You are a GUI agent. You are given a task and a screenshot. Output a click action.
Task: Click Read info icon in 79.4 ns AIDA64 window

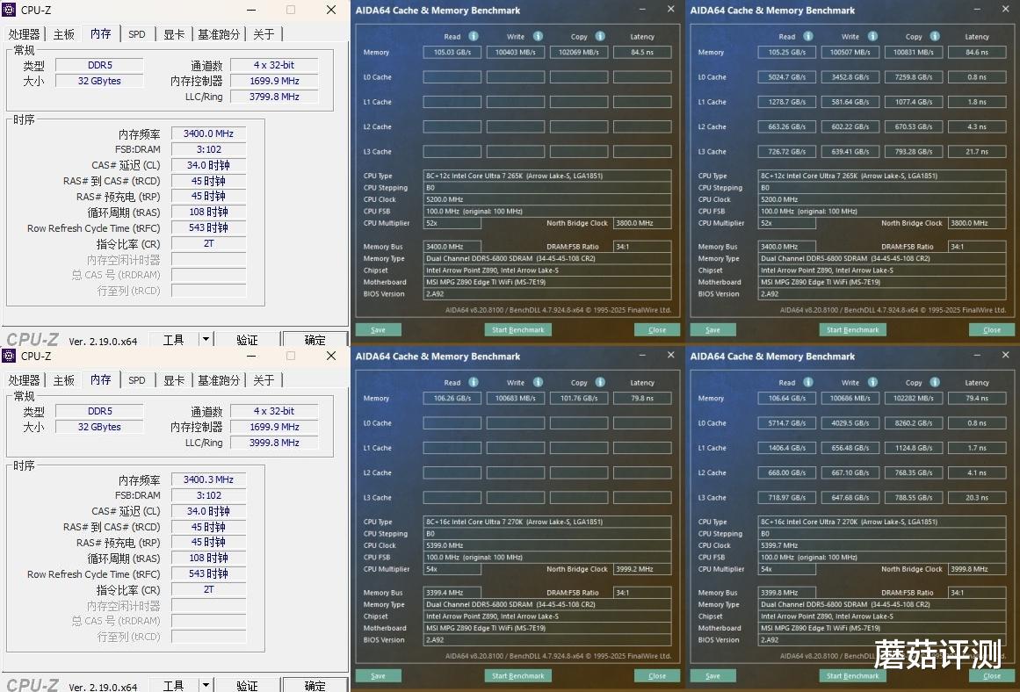pyautogui.click(x=808, y=382)
